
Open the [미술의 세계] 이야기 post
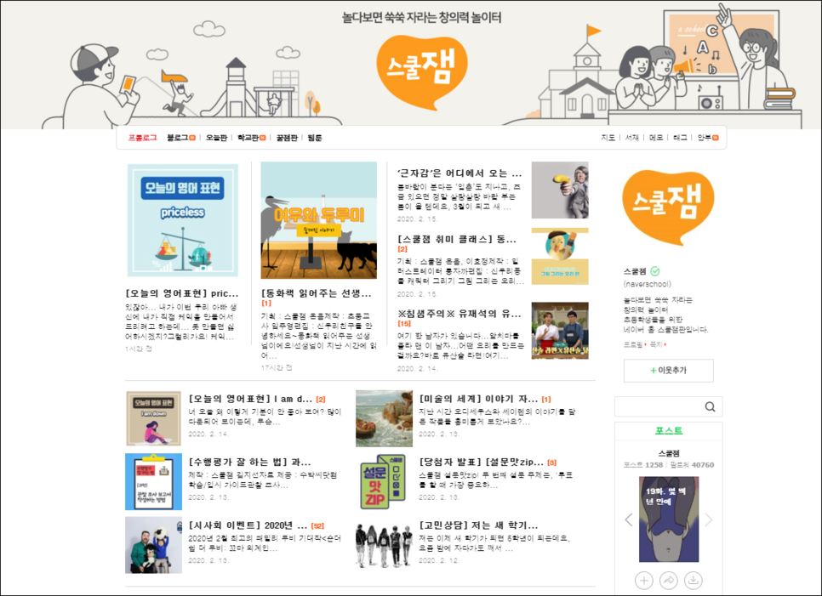478,399
